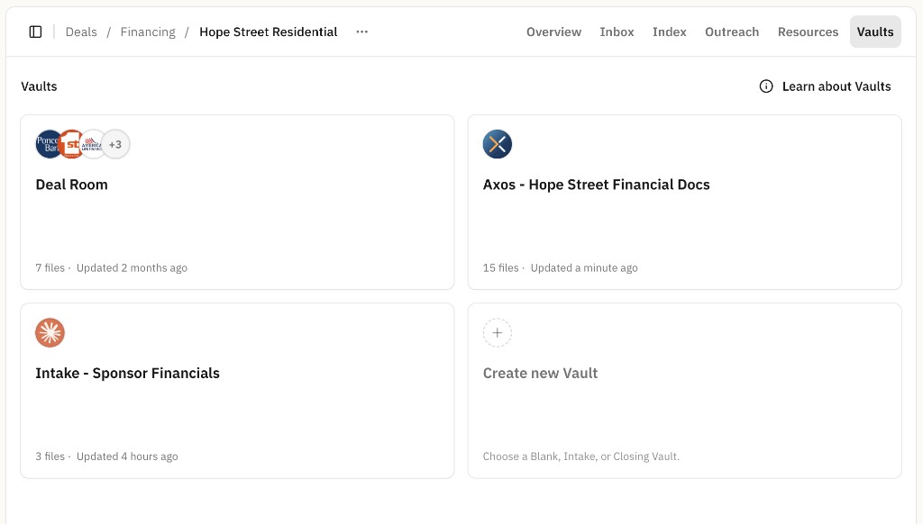923x524 pixels.
Task: Go to the Financing breadcrumb
Action: [x=148, y=32]
